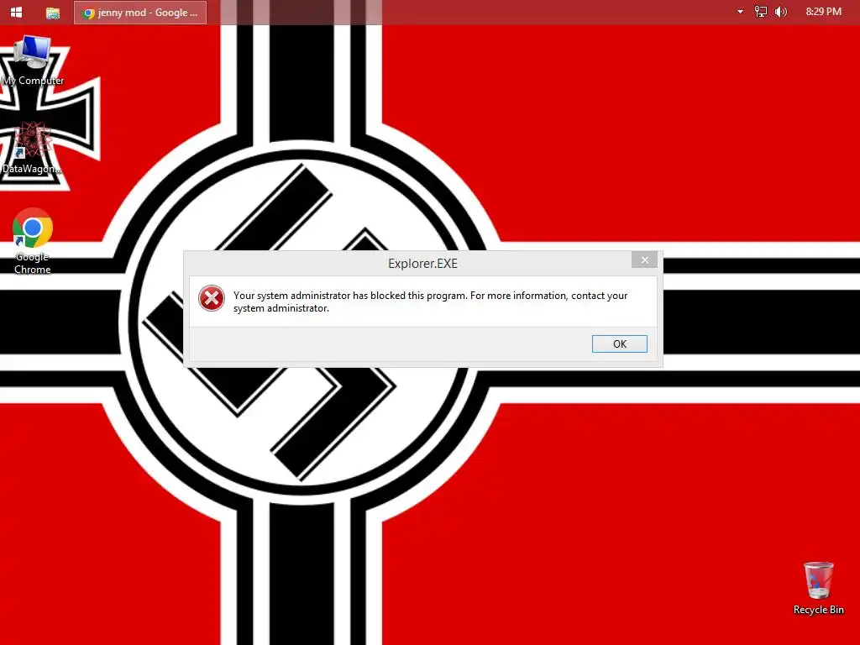Switch to the jenny mod Chrome window
The width and height of the screenshot is (860, 645).
140,13
